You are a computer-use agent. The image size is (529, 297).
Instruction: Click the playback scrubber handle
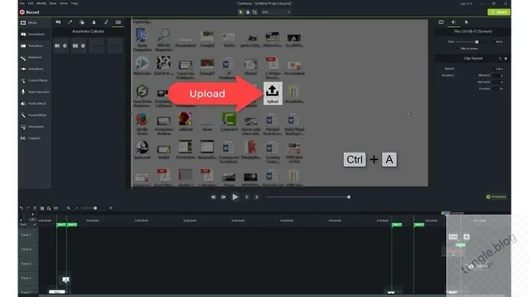(349, 197)
